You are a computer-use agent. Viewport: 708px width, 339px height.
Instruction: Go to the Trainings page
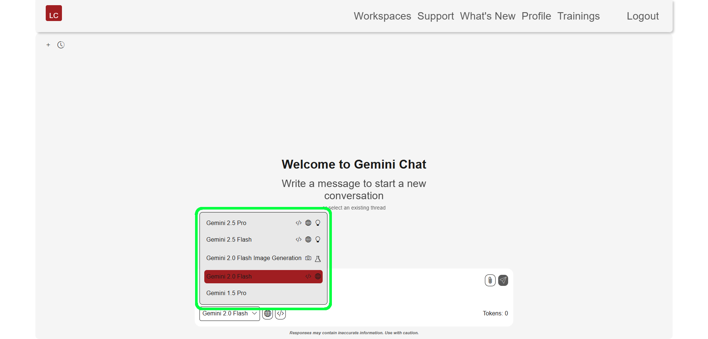(x=578, y=16)
